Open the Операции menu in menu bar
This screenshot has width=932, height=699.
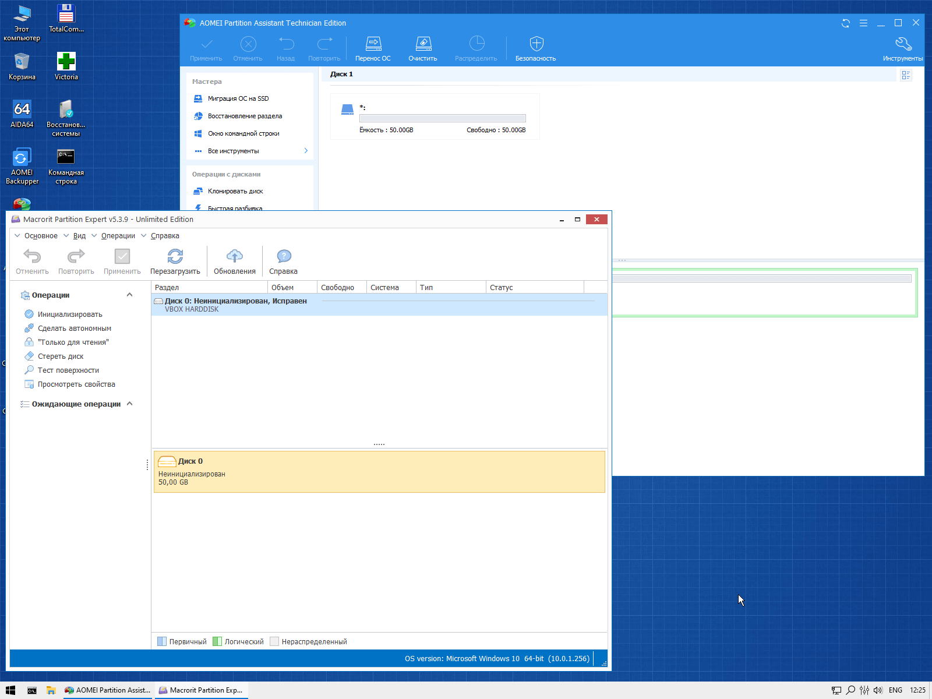point(118,236)
